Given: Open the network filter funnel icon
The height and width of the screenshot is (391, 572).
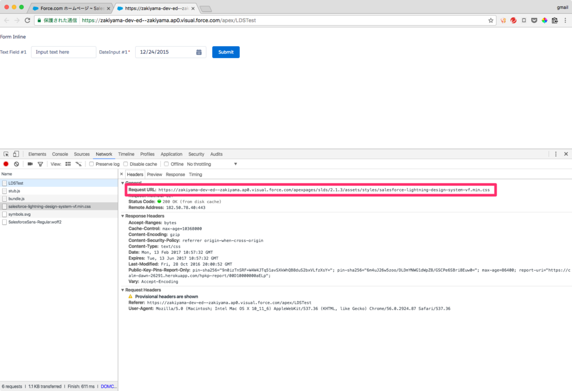Looking at the screenshot, I should (x=40, y=164).
